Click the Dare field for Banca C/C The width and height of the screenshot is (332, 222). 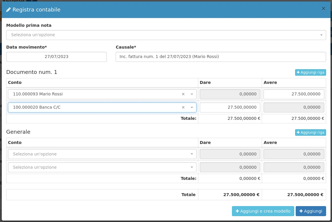pos(230,107)
